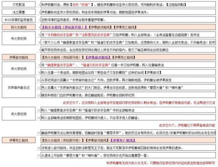The height and width of the screenshot is (167, 218).
Task: Open the underlined purple 伊果敌对路线 link
Action: [x=98, y=57]
